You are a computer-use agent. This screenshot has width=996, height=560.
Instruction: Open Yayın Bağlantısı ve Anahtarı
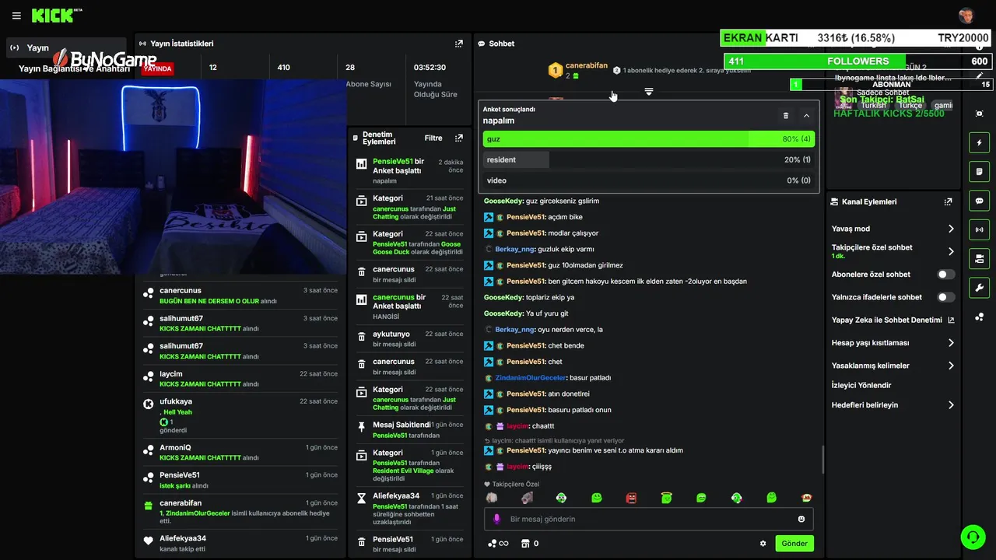74,68
